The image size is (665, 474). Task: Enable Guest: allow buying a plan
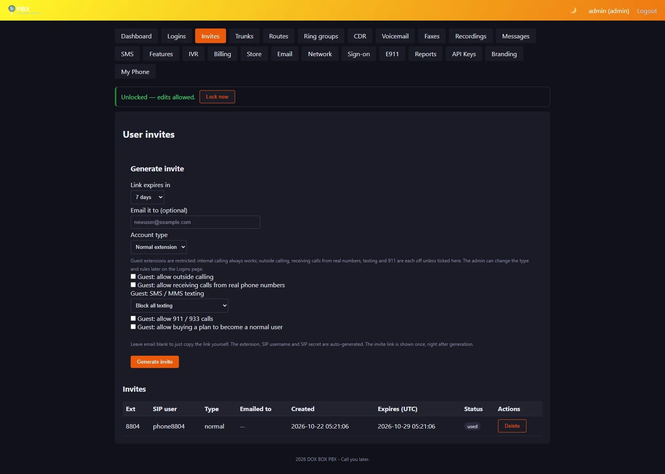coord(133,327)
